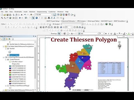Undo the last action
134x100 pixels.
click(25, 15)
